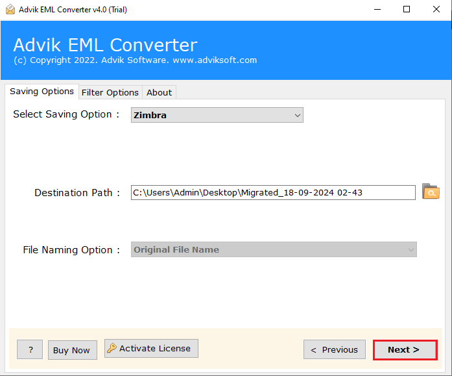The image size is (452, 376).
Task: Click the Destination Path label
Action: pyautogui.click(x=77, y=193)
